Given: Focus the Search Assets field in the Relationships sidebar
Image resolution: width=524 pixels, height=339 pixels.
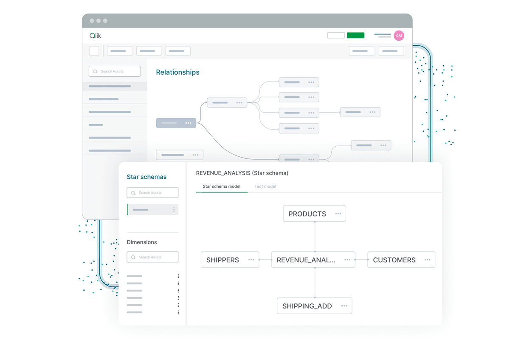Looking at the screenshot, I should click(x=114, y=71).
